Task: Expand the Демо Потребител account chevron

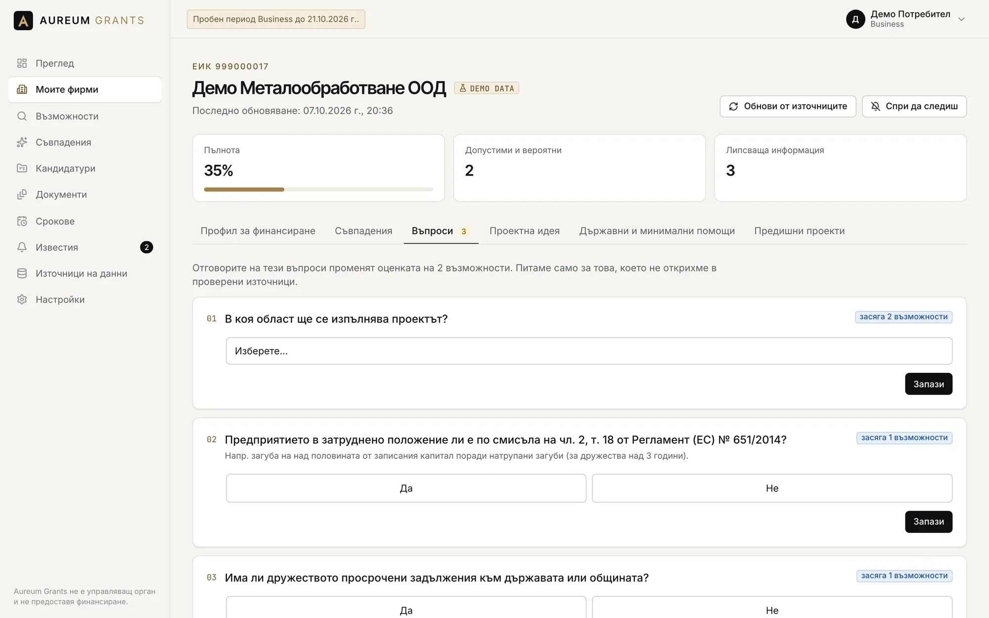Action: pyautogui.click(x=961, y=19)
